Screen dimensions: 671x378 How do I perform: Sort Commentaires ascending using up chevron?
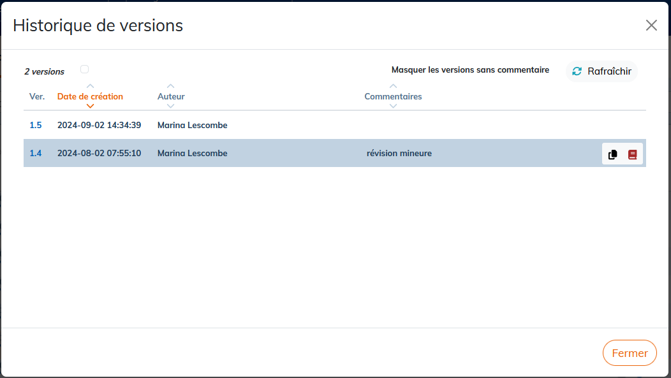[394, 87]
